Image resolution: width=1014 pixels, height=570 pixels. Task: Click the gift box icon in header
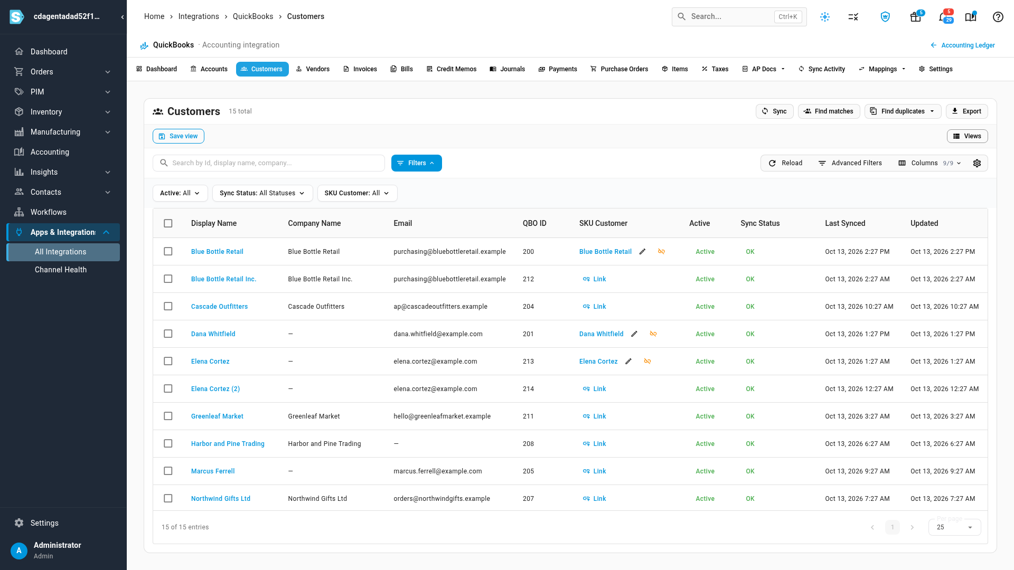pyautogui.click(x=915, y=17)
